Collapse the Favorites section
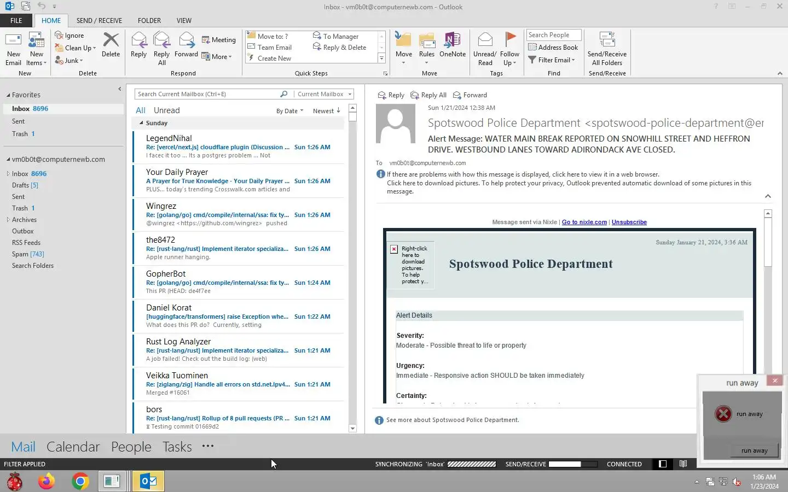This screenshot has height=492, width=788. pyautogui.click(x=8, y=95)
